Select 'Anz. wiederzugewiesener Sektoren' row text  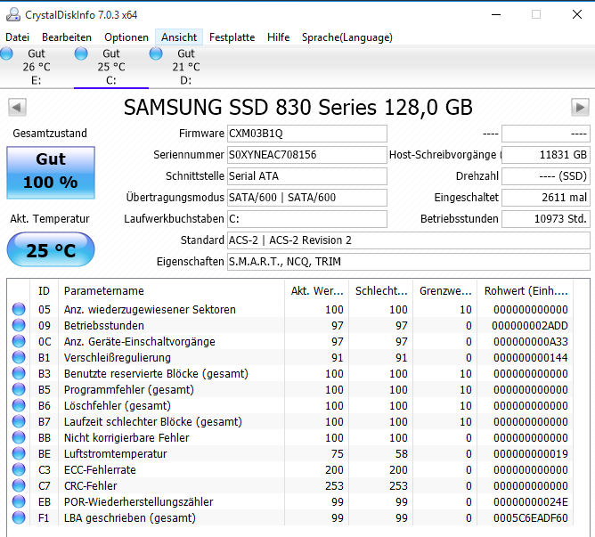(x=150, y=310)
